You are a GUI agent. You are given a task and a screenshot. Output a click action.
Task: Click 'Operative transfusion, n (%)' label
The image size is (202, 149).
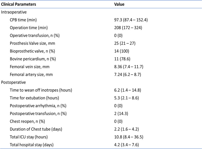coord(35,36)
